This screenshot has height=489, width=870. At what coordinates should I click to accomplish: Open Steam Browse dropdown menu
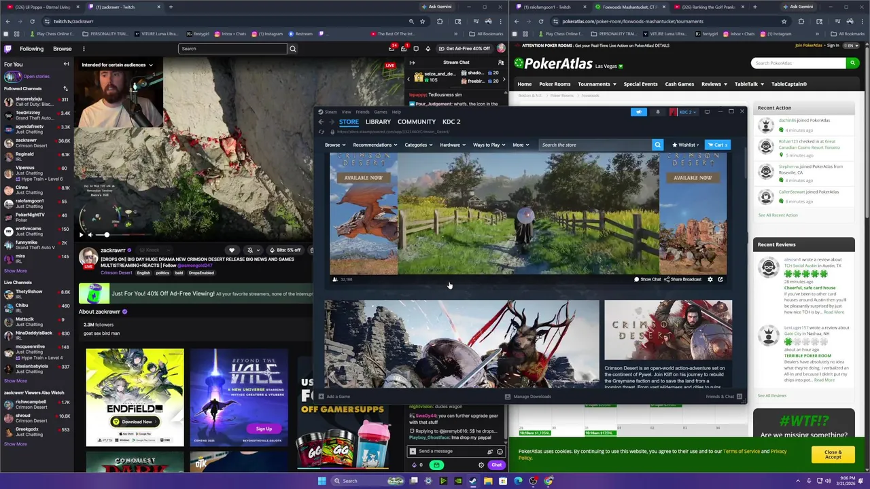335,145
